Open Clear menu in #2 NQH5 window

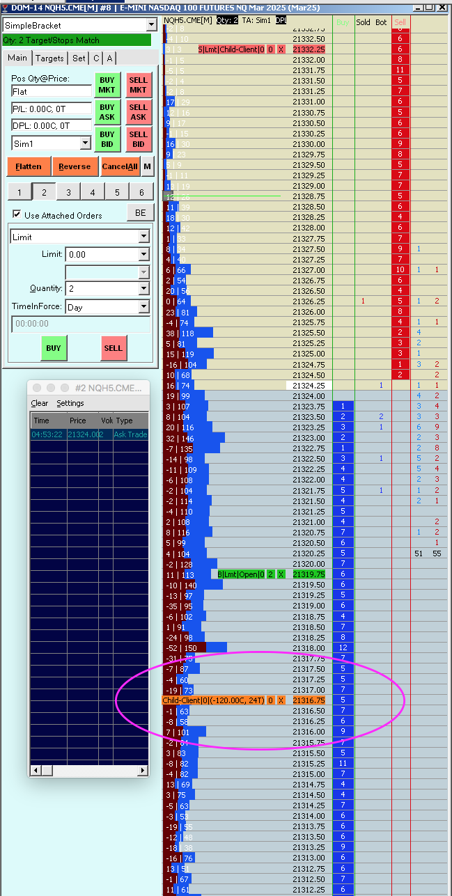point(40,403)
